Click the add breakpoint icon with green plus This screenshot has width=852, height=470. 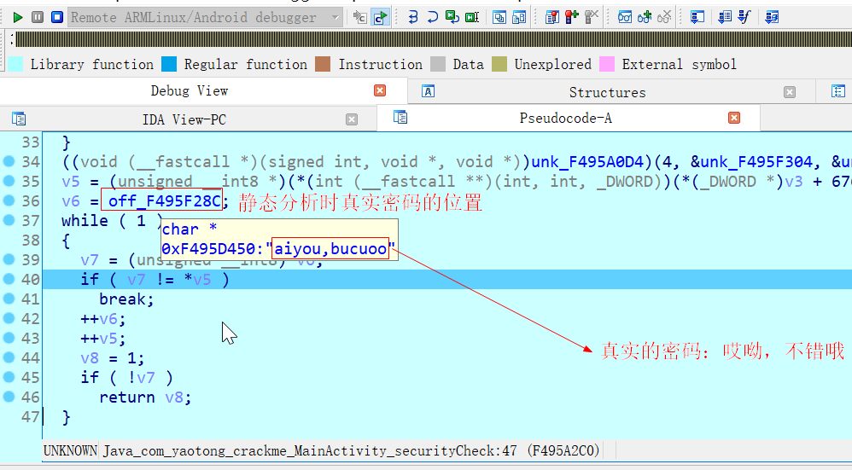(x=572, y=17)
